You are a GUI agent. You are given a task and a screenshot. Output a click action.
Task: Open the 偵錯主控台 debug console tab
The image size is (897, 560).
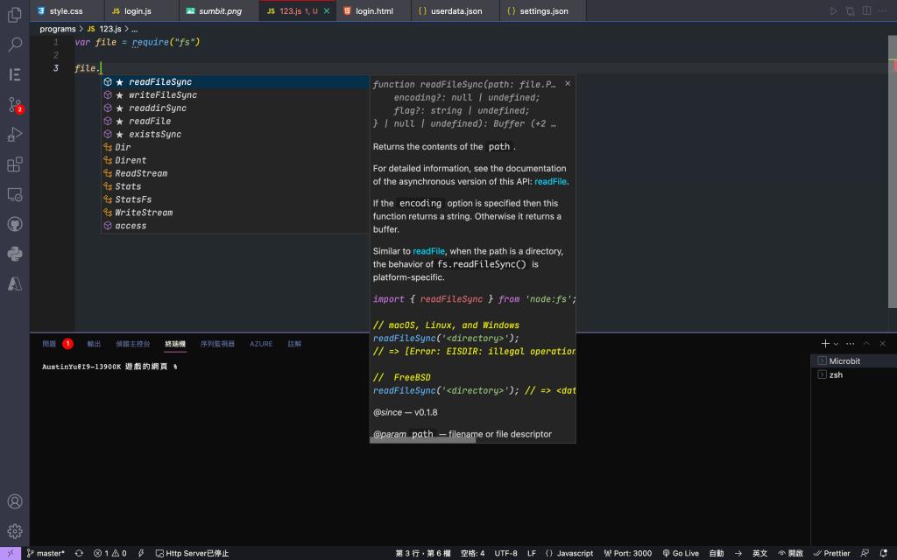click(133, 343)
